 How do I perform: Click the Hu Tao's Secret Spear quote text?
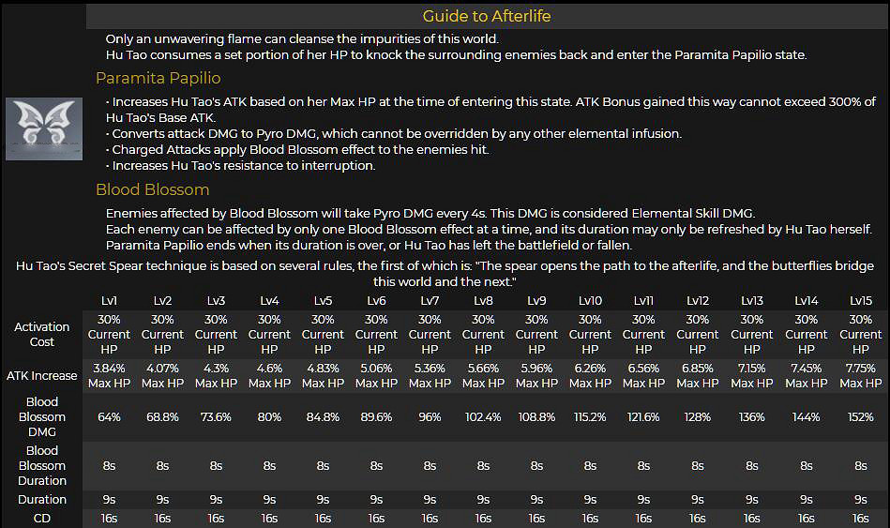(x=445, y=273)
